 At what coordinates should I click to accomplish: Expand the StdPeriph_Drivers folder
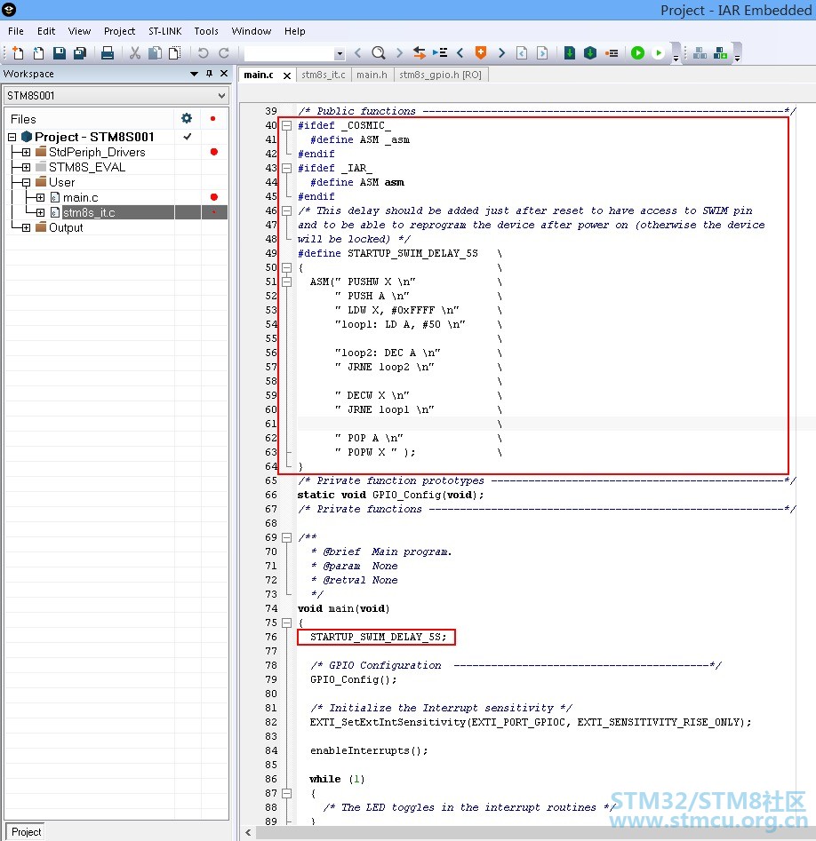pyautogui.click(x=26, y=153)
